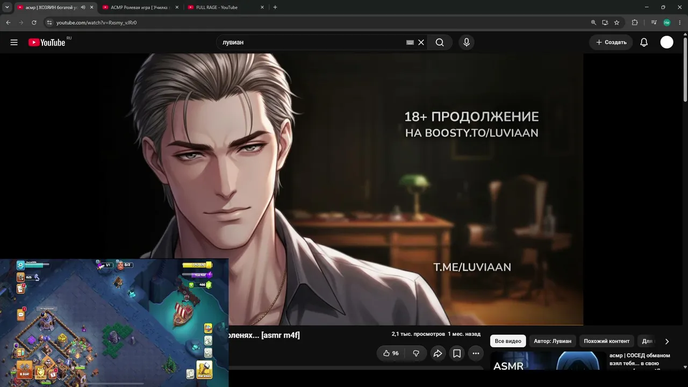Open the Магазин shop button in game
Screen dimensions: 688x387
pos(204,370)
